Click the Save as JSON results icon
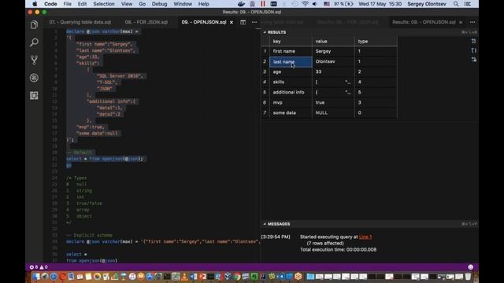The height and width of the screenshot is (283, 504). pyautogui.click(x=473, y=50)
